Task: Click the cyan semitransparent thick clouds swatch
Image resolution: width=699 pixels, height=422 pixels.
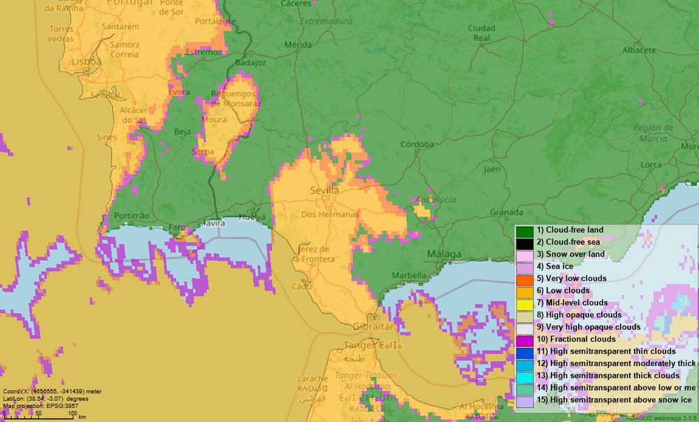Action: pyautogui.click(x=525, y=377)
